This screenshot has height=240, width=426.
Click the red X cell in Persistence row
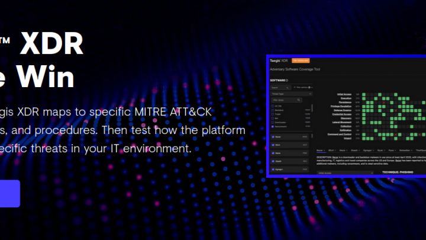[x=383, y=103]
